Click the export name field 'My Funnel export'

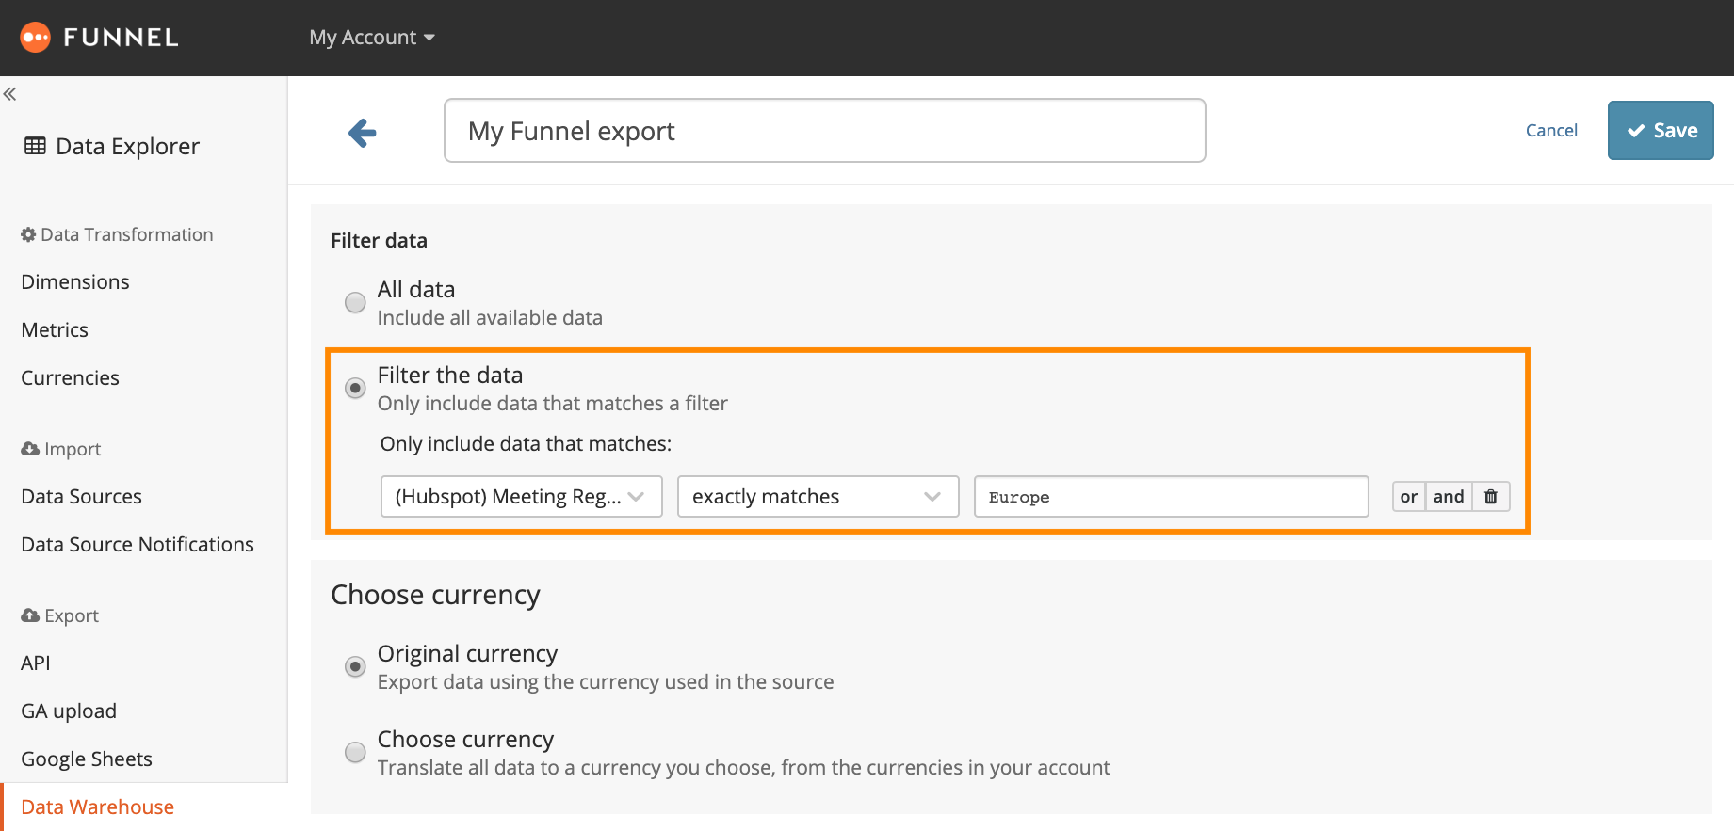click(825, 131)
